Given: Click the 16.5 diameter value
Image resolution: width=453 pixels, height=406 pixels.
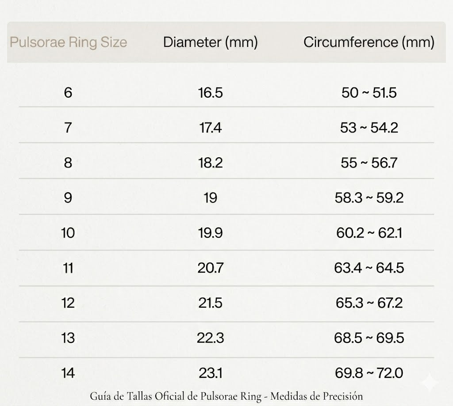Looking at the screenshot, I should (211, 93).
